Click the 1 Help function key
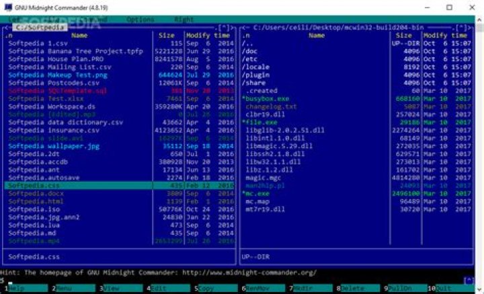 [26, 288]
